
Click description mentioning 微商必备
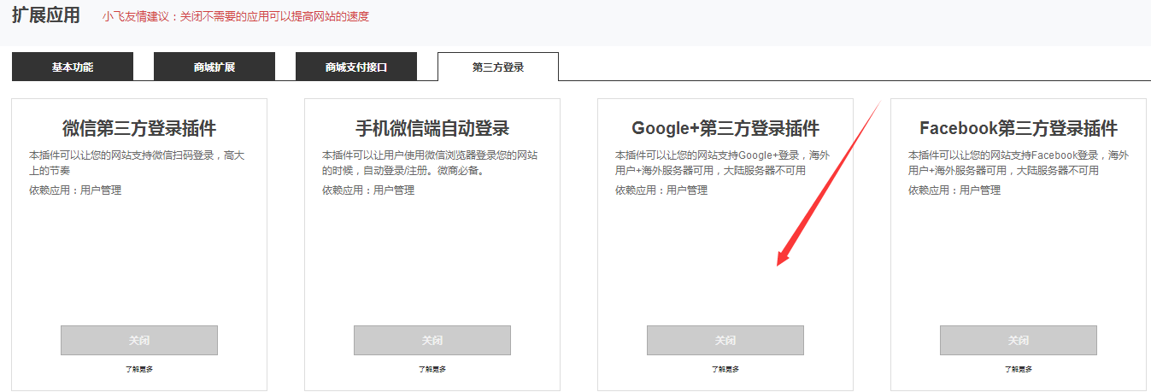coord(430,163)
